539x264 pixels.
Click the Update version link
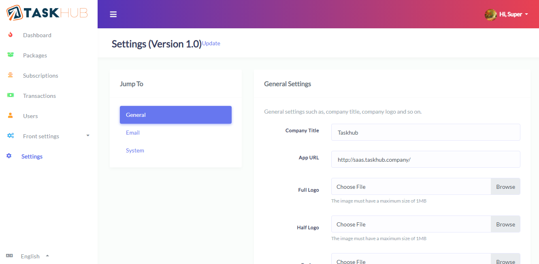211,43
